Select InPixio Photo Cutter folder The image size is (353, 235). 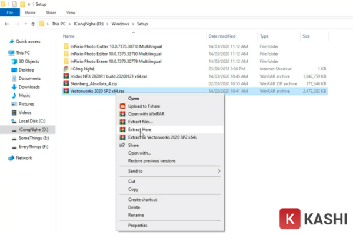pos(116,46)
